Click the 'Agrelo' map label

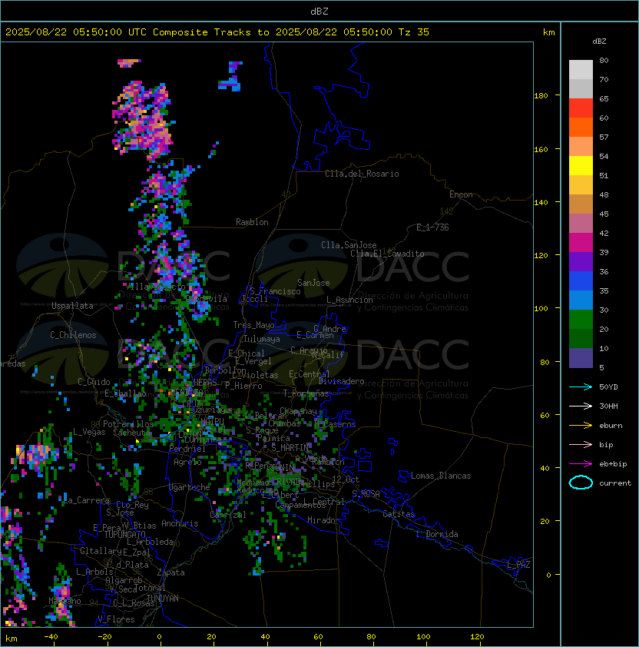click(187, 462)
